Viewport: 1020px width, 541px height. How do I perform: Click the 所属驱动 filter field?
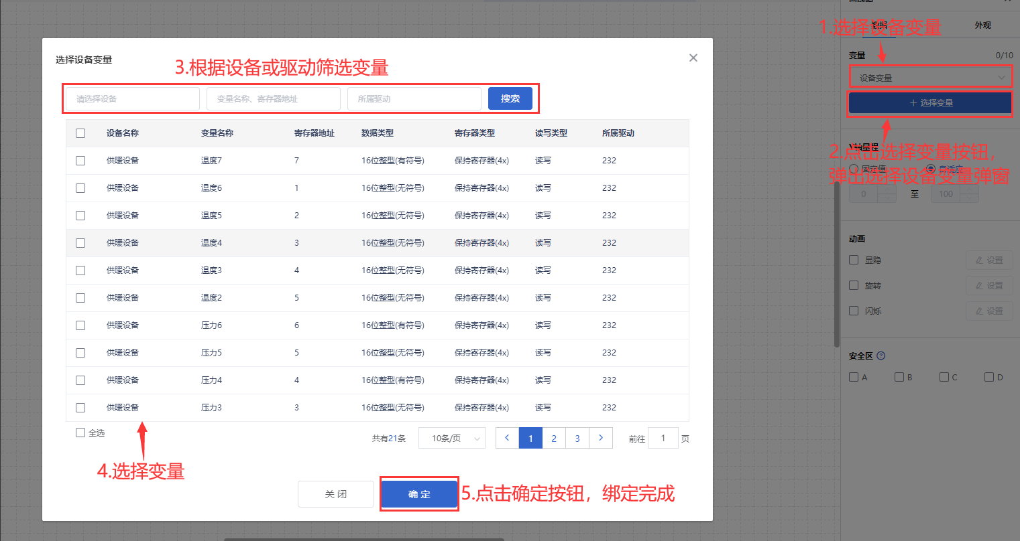[414, 98]
